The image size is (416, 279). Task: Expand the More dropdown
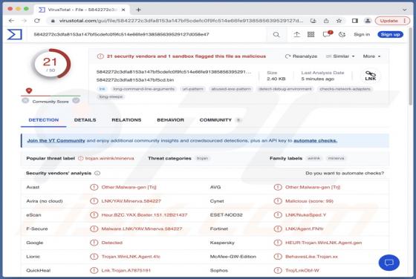(x=371, y=56)
